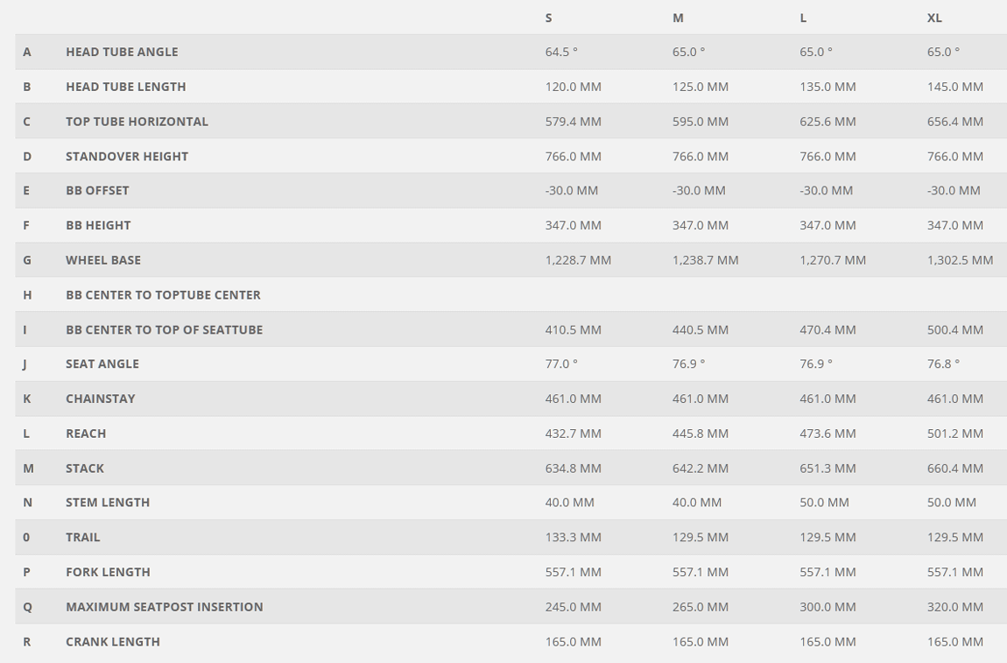This screenshot has height=663, width=1007.
Task: Click the CHAINSTAY row label
Action: [x=101, y=399]
